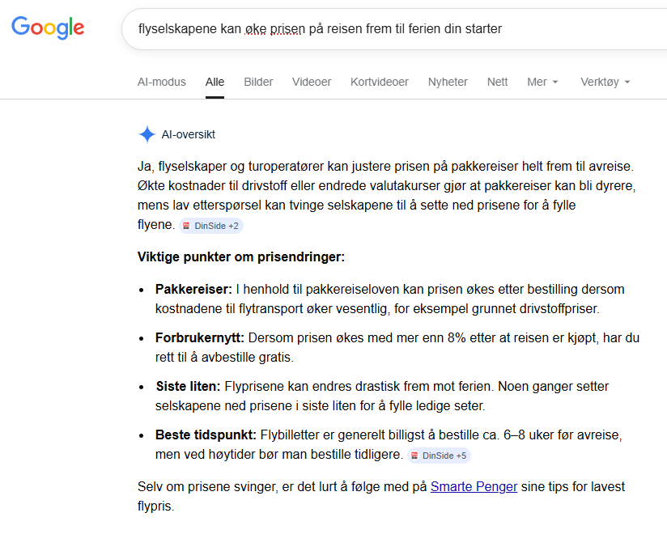This screenshot has width=667, height=551.
Task: Click the bold 'Pakkereiser:' bullet term
Action: point(193,289)
